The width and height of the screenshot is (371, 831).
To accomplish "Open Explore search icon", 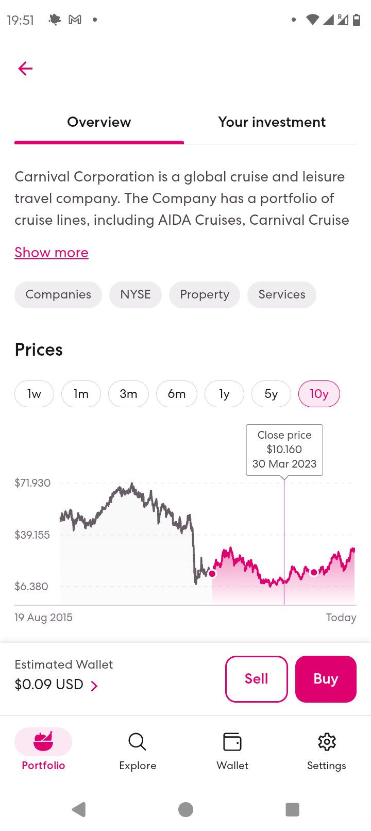I will [138, 742].
